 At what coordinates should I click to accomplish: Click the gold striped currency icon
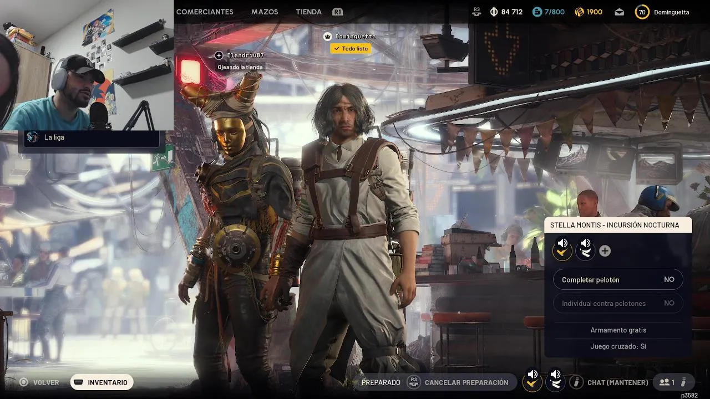pyautogui.click(x=579, y=12)
